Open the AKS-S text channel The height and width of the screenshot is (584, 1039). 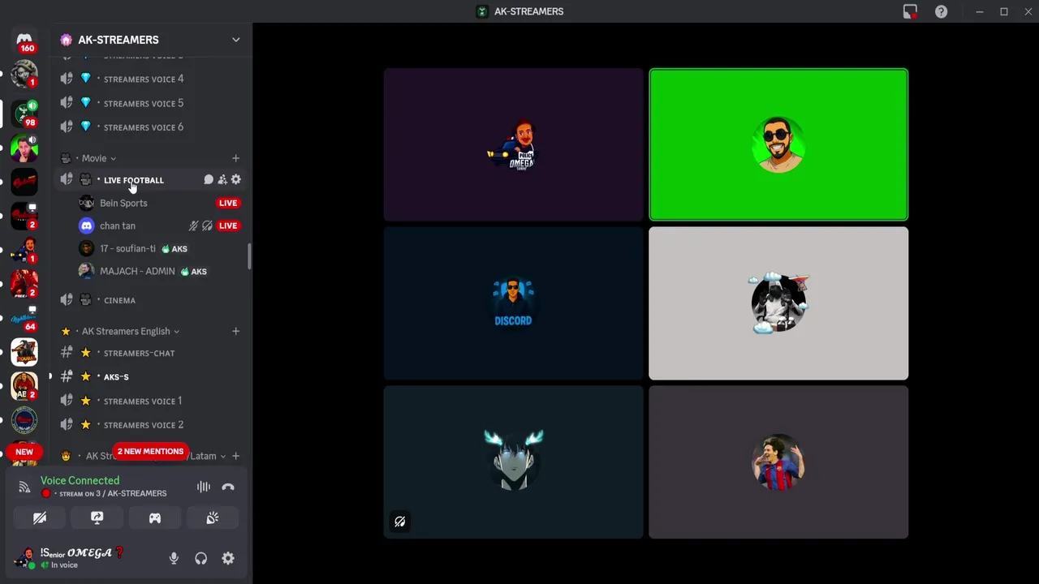click(x=149, y=376)
